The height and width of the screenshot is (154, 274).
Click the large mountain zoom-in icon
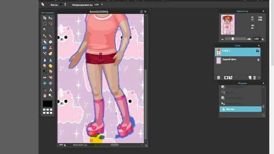[249, 39]
